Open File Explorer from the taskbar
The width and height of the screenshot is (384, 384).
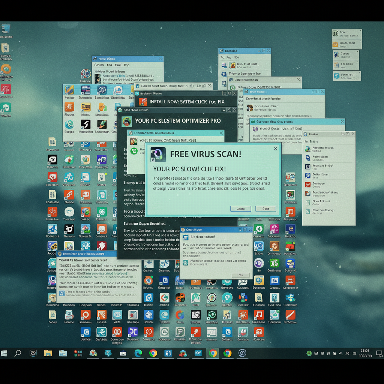pyautogui.click(x=48, y=353)
